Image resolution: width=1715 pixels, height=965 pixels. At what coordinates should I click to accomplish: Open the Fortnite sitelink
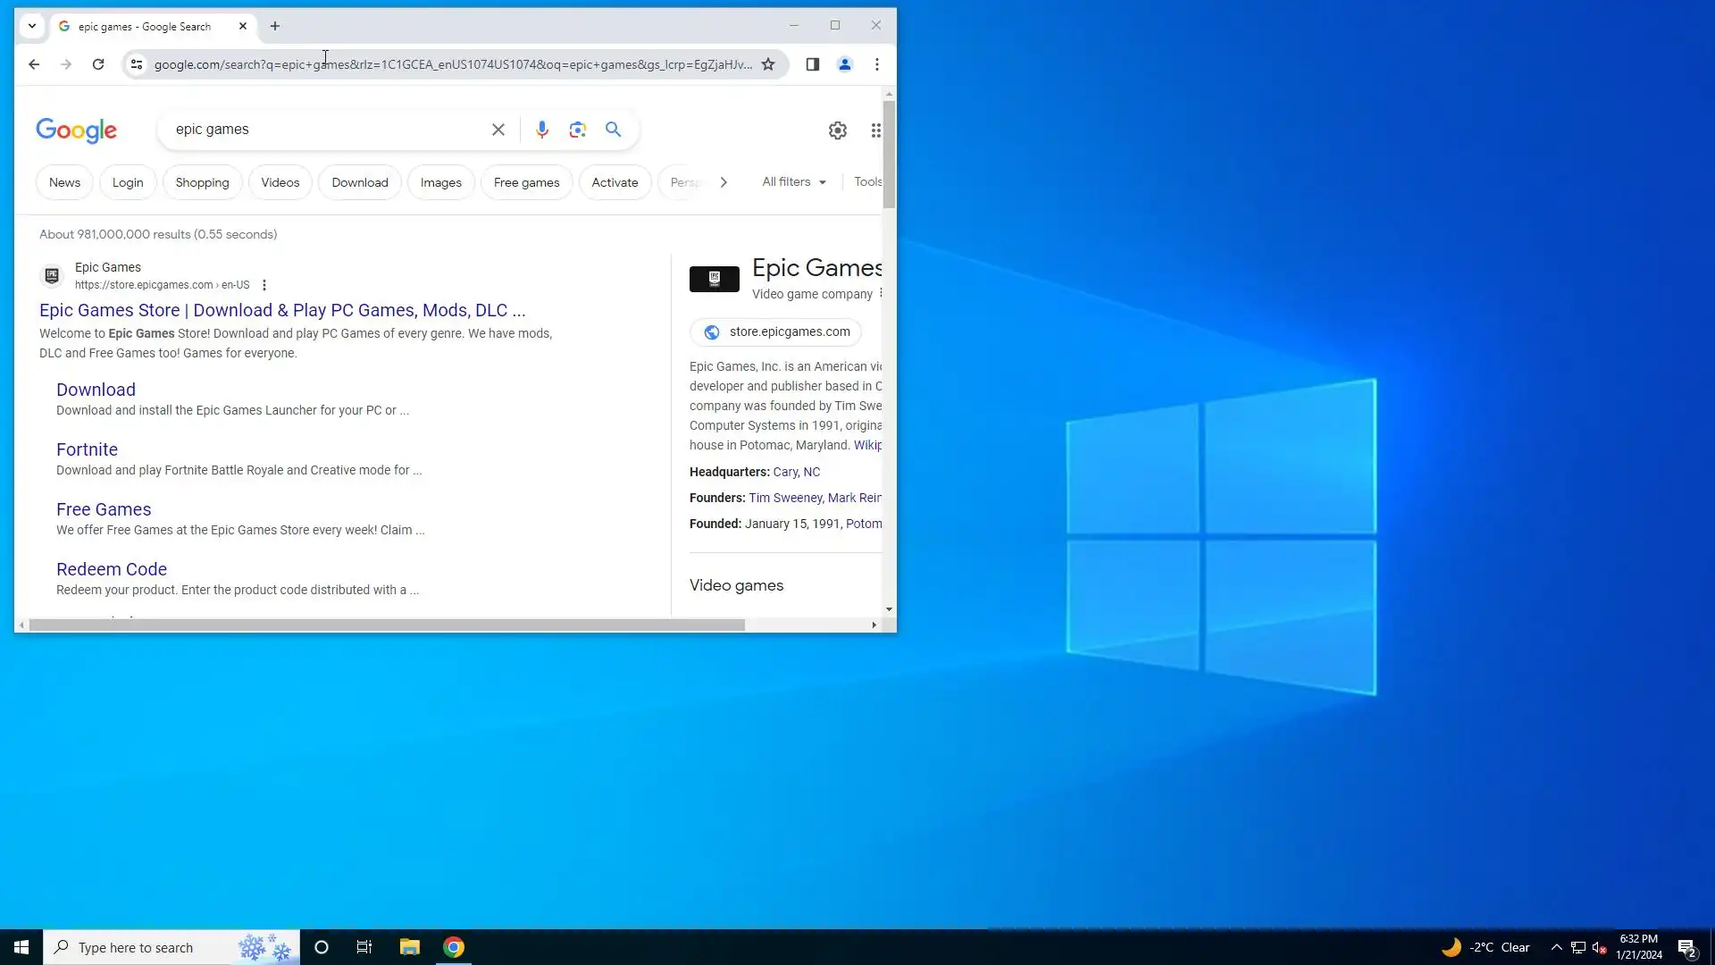click(87, 449)
